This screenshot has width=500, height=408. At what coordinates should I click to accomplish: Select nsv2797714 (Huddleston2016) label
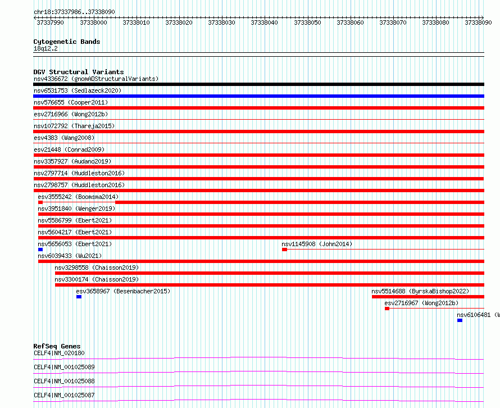point(79,173)
